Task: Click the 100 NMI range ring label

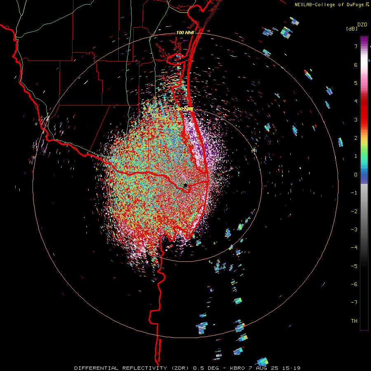Action: (x=185, y=33)
